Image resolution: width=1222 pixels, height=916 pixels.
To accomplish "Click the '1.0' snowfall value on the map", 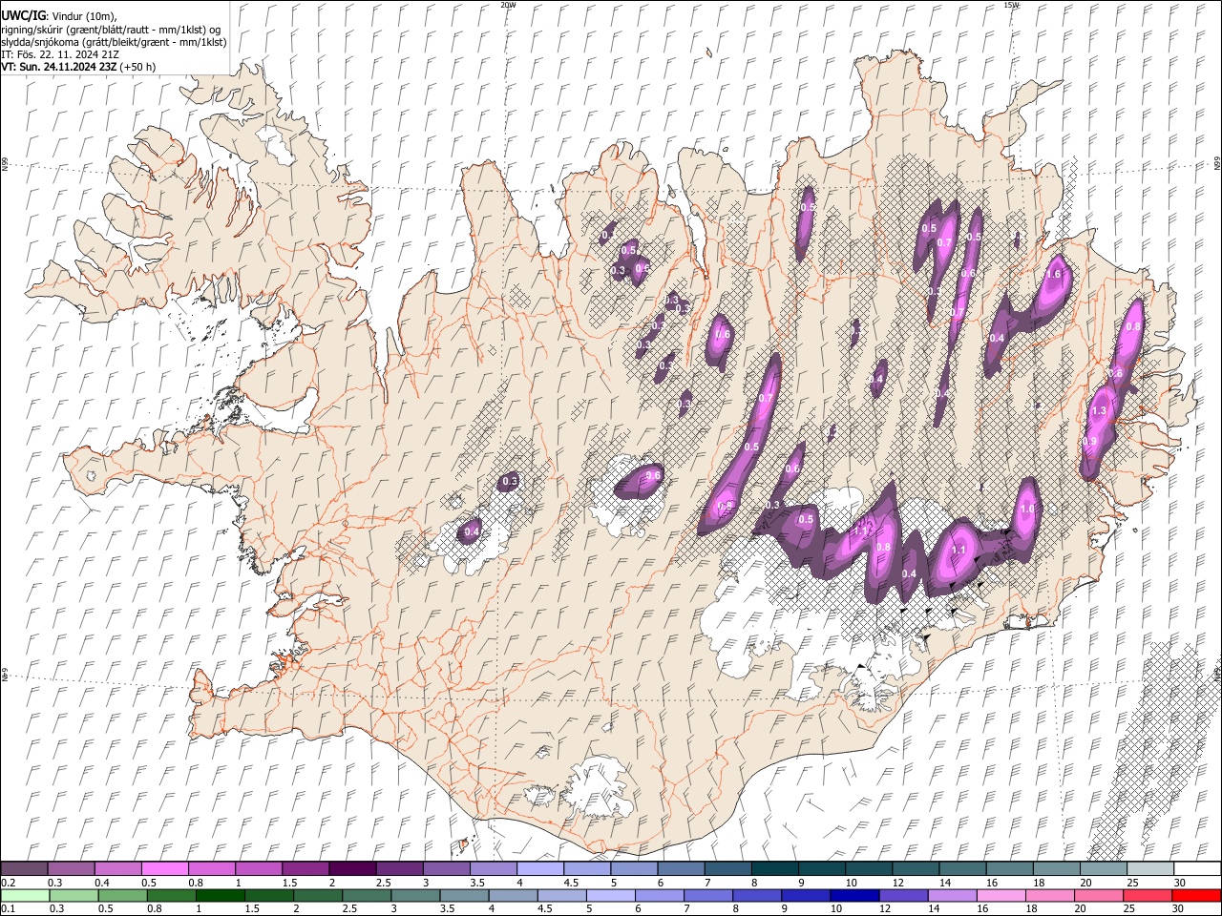I will point(1027,509).
